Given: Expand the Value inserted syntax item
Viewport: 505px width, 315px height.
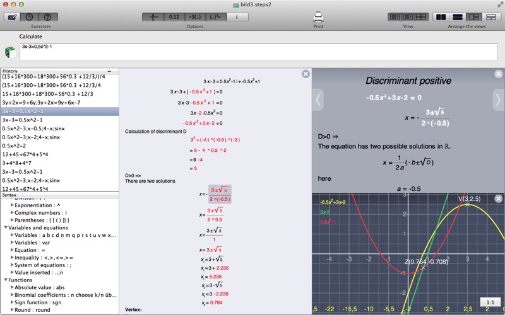Looking at the screenshot, I should tap(12, 273).
